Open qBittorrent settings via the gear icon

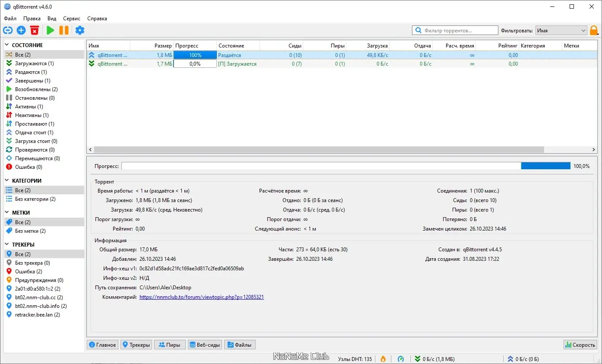[x=79, y=30]
